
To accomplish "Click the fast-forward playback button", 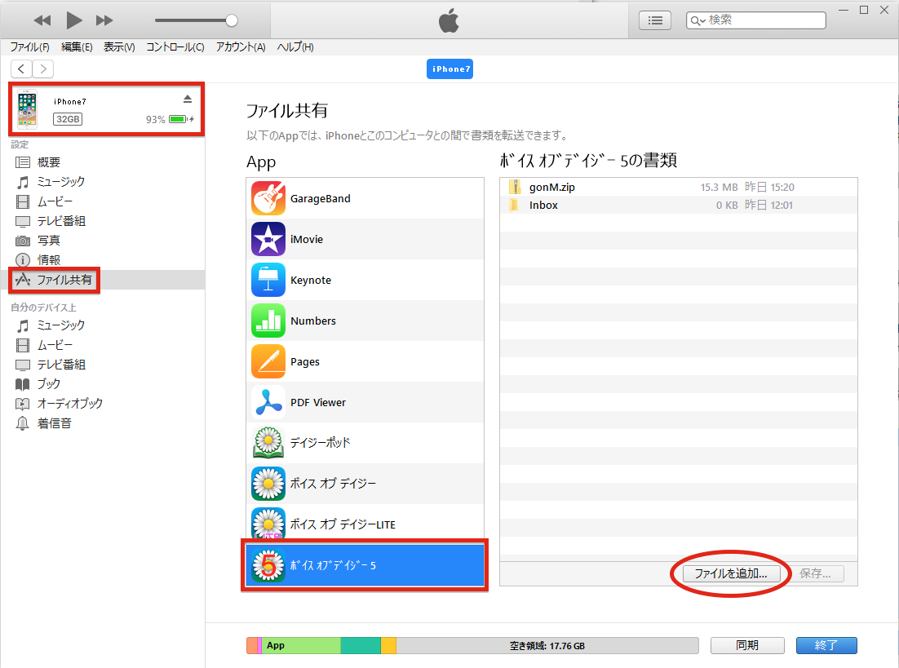I will [x=104, y=20].
